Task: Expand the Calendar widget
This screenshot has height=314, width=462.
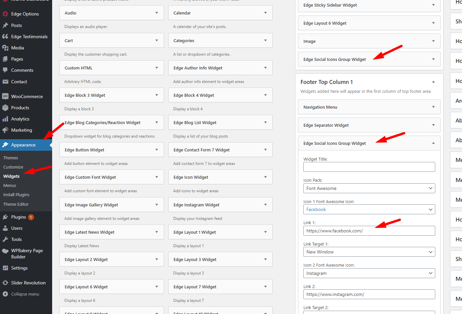Action: tap(265, 13)
